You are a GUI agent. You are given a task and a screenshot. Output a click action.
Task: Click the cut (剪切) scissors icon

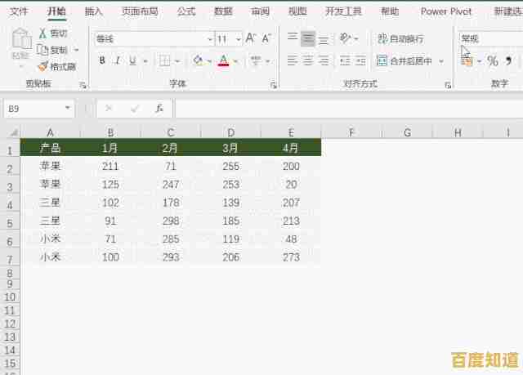pyautogui.click(x=42, y=33)
